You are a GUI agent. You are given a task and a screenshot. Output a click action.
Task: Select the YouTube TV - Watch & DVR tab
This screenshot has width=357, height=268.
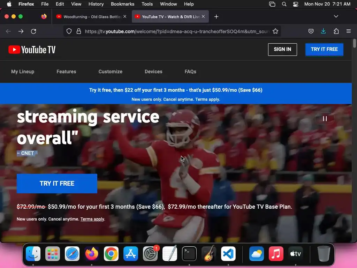[170, 17]
